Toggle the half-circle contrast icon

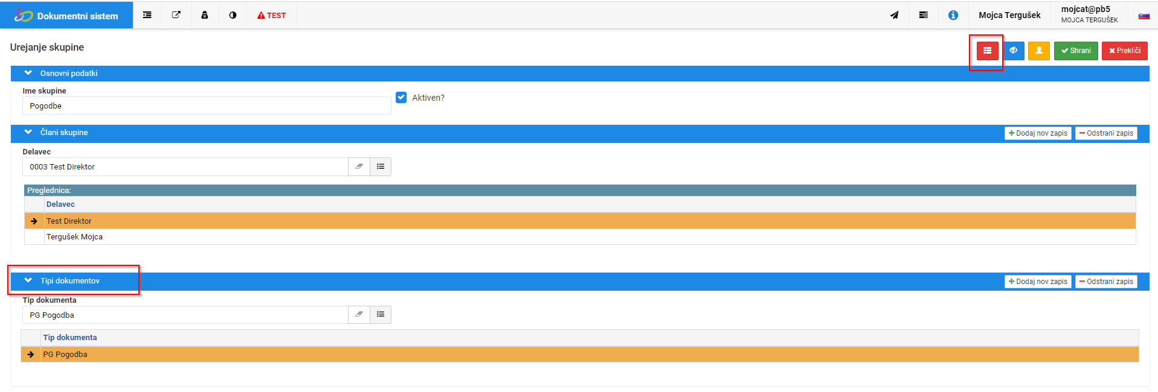click(x=233, y=15)
